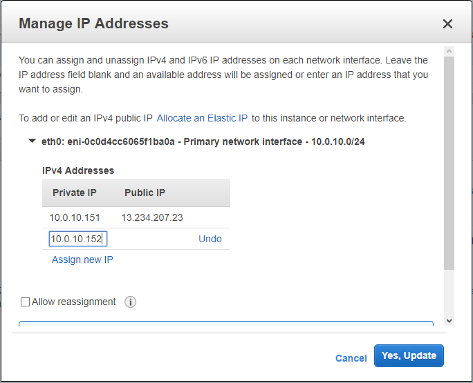
Task: Click the IPv4 Addresses heading
Action: point(78,170)
